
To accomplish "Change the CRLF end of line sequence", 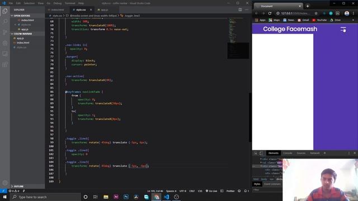I will tap(192, 191).
